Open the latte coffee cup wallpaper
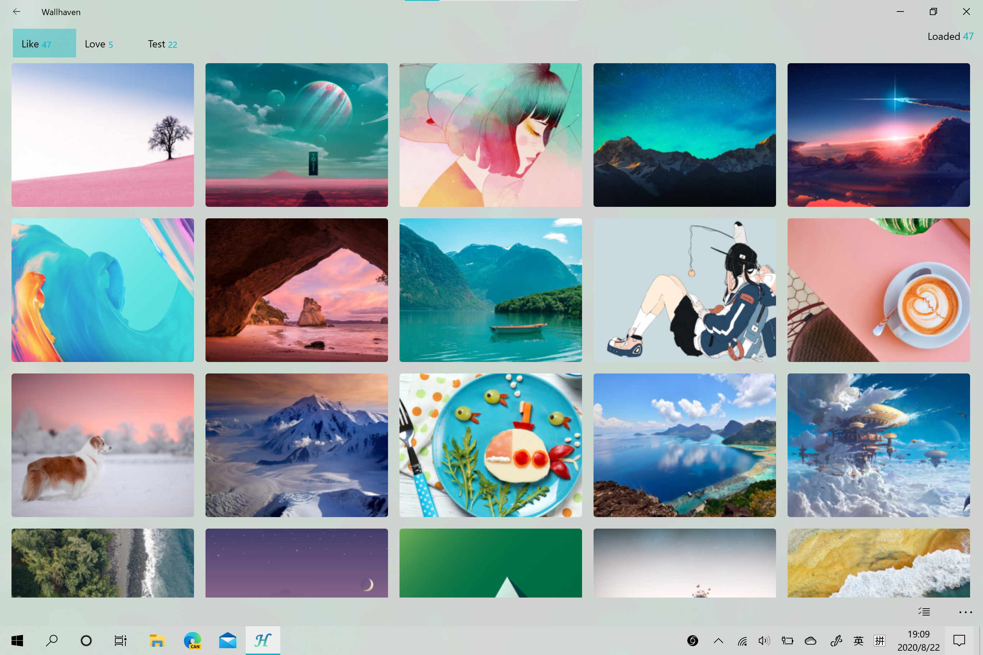Image resolution: width=983 pixels, height=655 pixels. [878, 290]
